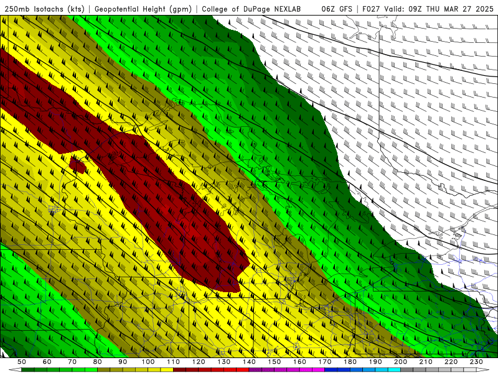The height and width of the screenshot is (373, 498).
Task: Click the legend value '200'
Action: 401,362
